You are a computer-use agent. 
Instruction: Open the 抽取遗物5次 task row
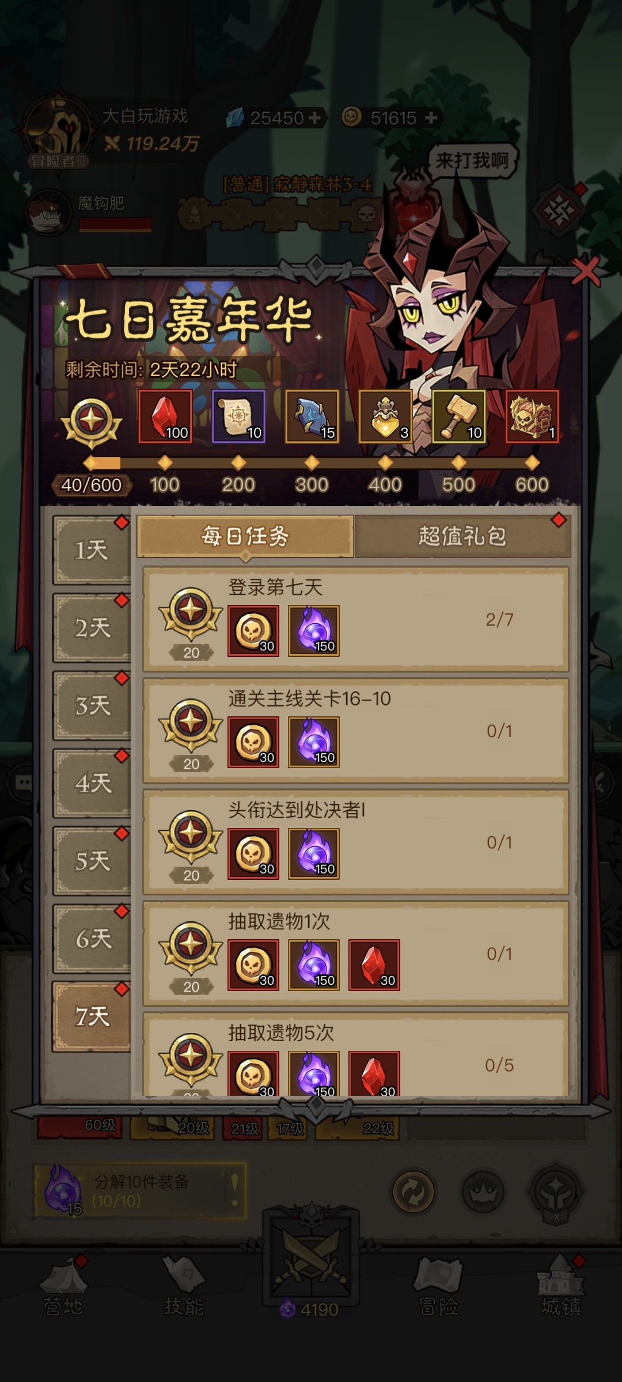tap(356, 1054)
